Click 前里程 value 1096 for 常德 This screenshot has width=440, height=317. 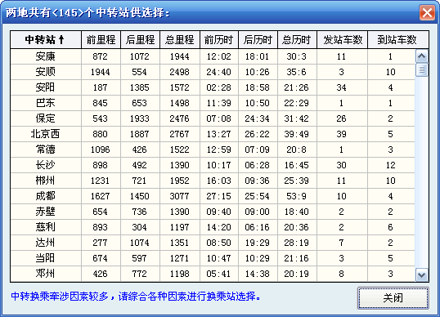100,150
